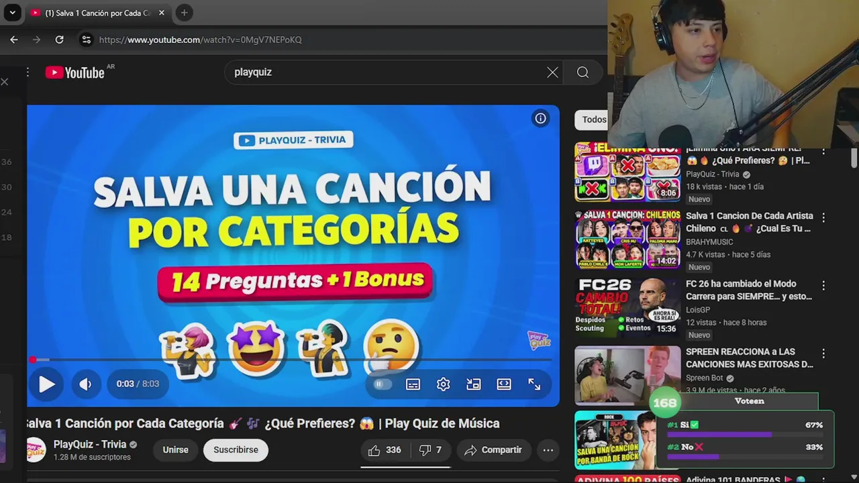The width and height of the screenshot is (859, 483).
Task: Switch to theater mode icon
Action: tap(504, 384)
